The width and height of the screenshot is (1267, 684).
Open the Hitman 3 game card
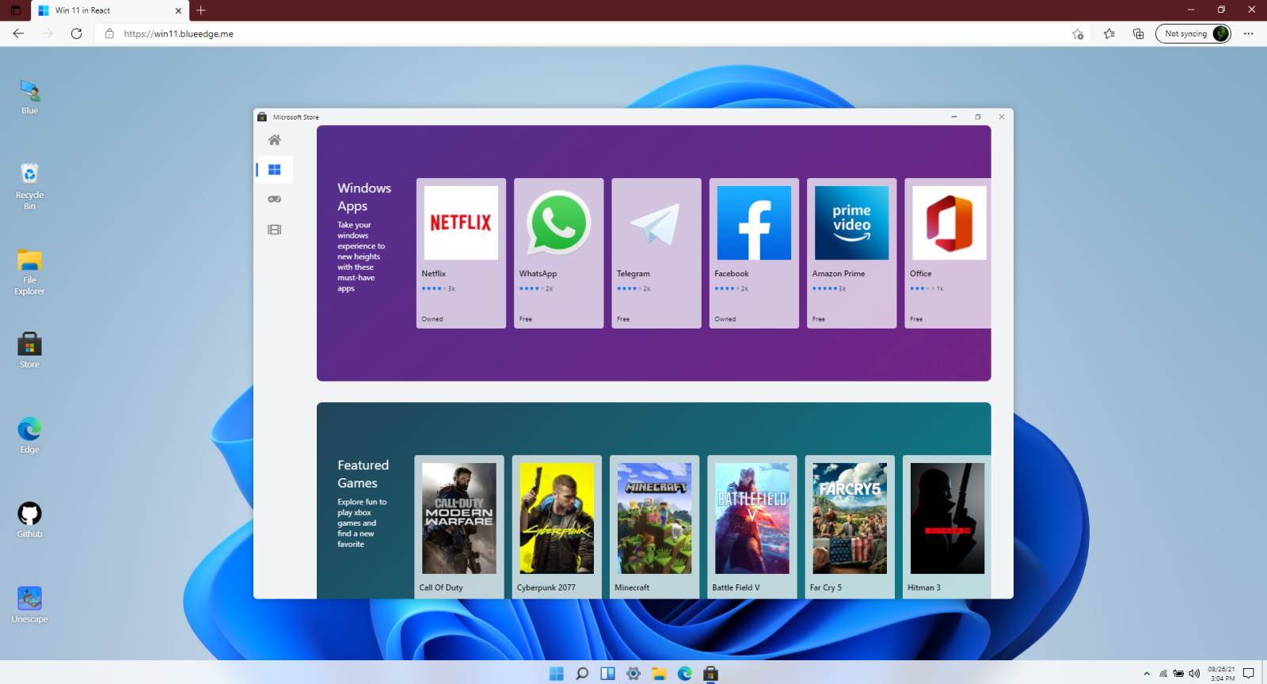click(947, 526)
